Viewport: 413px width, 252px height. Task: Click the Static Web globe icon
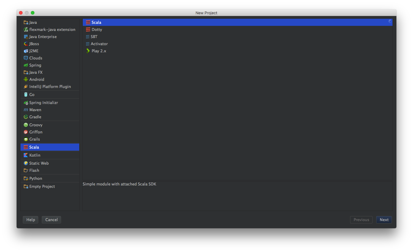click(26, 163)
